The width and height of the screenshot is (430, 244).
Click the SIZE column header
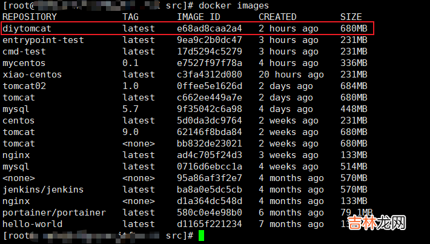point(351,17)
